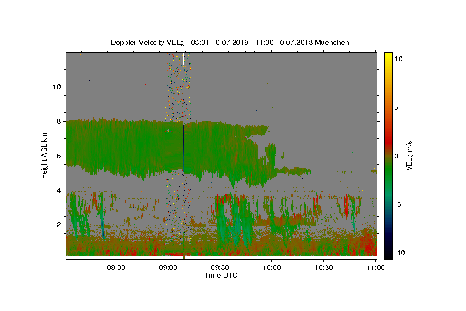This screenshot has width=466, height=311.
Task: Click the '10:30' time axis label
Action: [x=323, y=267]
